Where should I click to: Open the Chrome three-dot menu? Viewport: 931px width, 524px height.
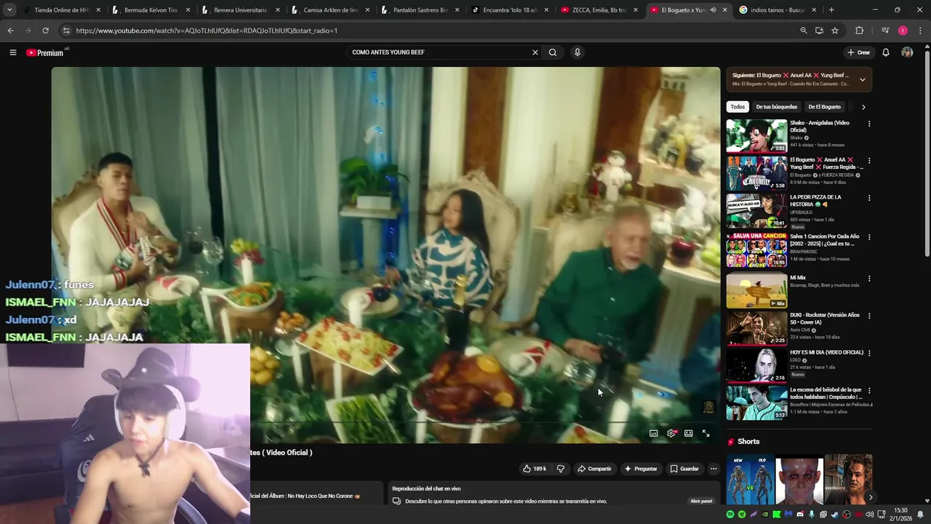click(920, 31)
